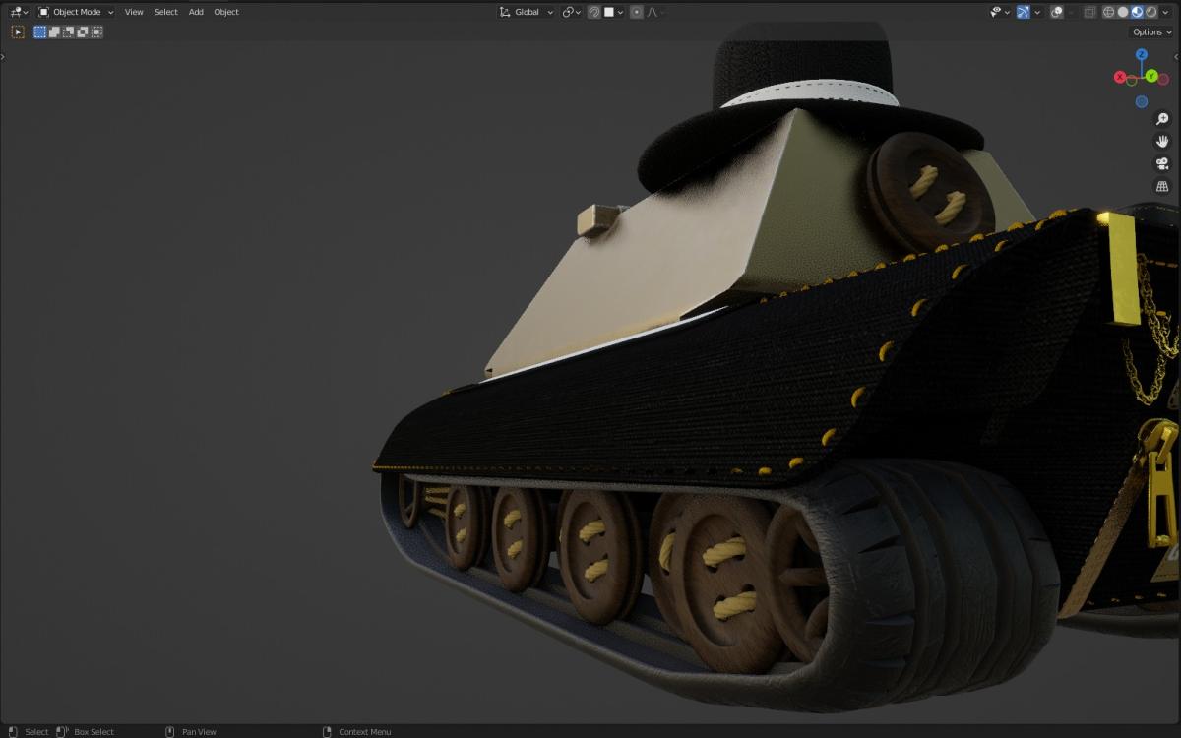The width and height of the screenshot is (1181, 738).
Task: Switch to rendered viewport shading
Action: [1150, 12]
